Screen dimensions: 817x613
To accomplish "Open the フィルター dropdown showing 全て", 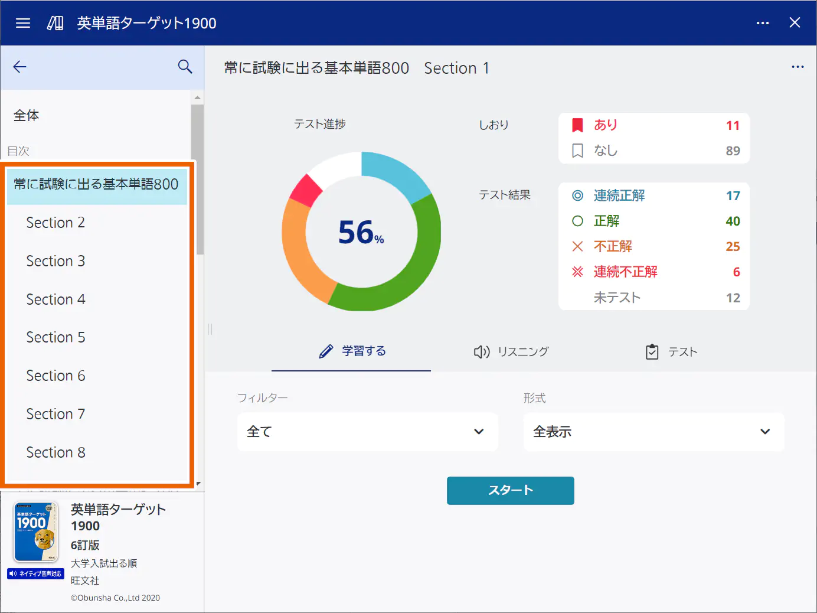I will click(368, 432).
